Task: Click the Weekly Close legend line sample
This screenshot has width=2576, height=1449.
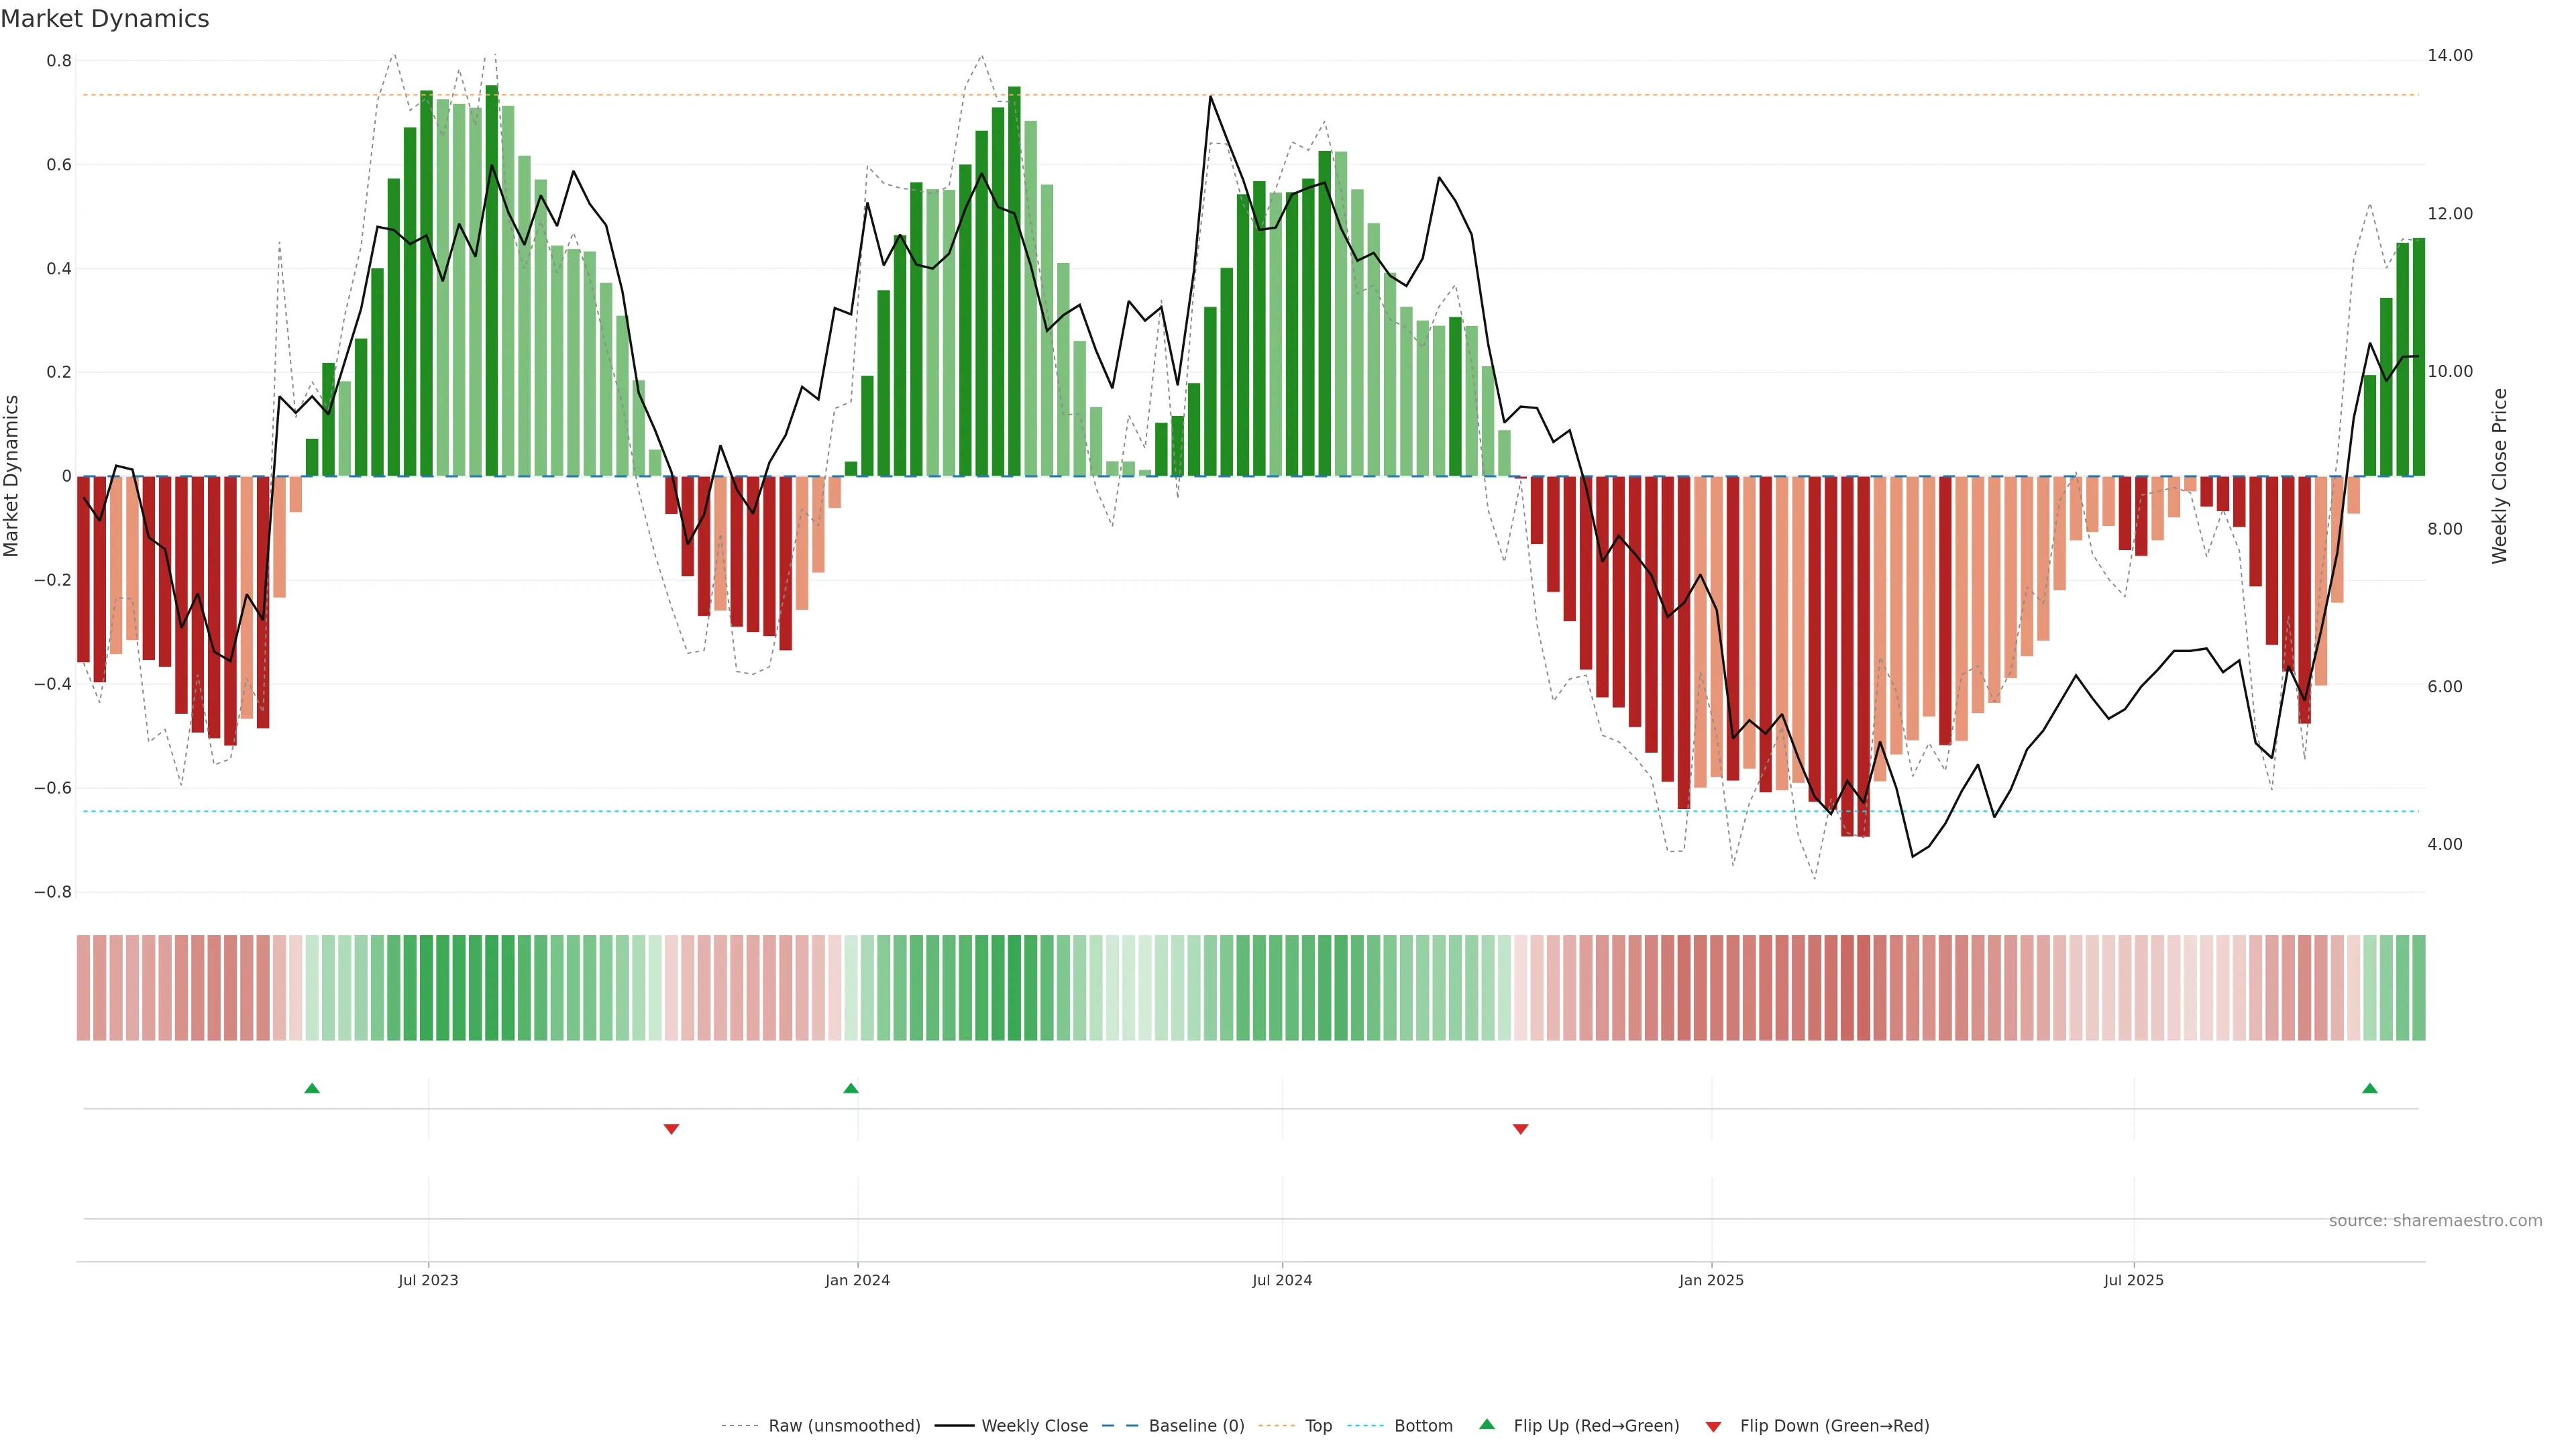Action: [x=954, y=1426]
